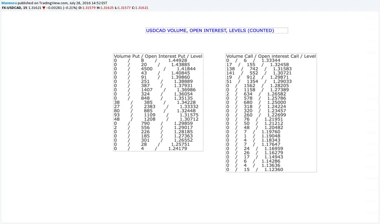Image resolution: width=380 pixels, height=224 pixels.
Task: Select the high price H:1.31625
Action: (105, 8)
